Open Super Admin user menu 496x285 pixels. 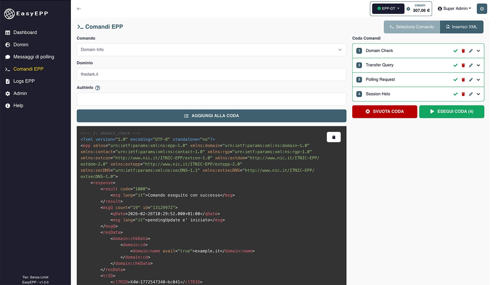[x=454, y=9]
